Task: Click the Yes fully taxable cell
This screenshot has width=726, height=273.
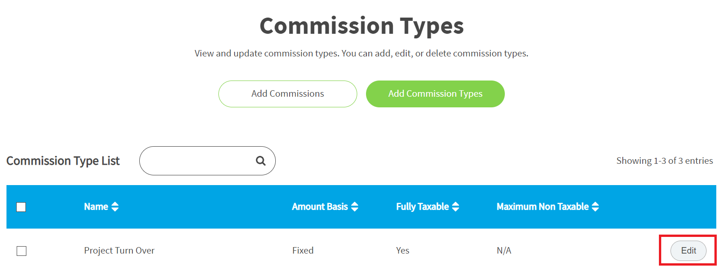Action: pyautogui.click(x=403, y=250)
